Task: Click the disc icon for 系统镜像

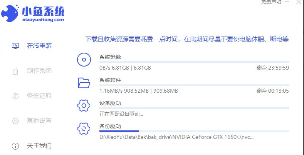Action: click(x=84, y=60)
